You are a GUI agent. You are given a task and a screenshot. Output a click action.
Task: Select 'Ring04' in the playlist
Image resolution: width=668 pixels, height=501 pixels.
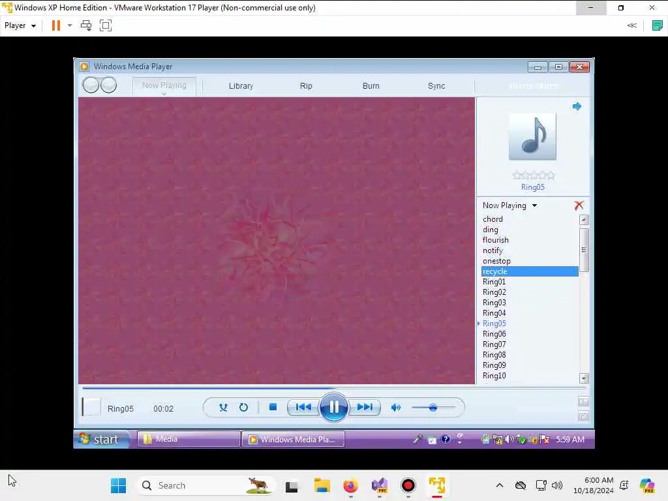point(494,313)
